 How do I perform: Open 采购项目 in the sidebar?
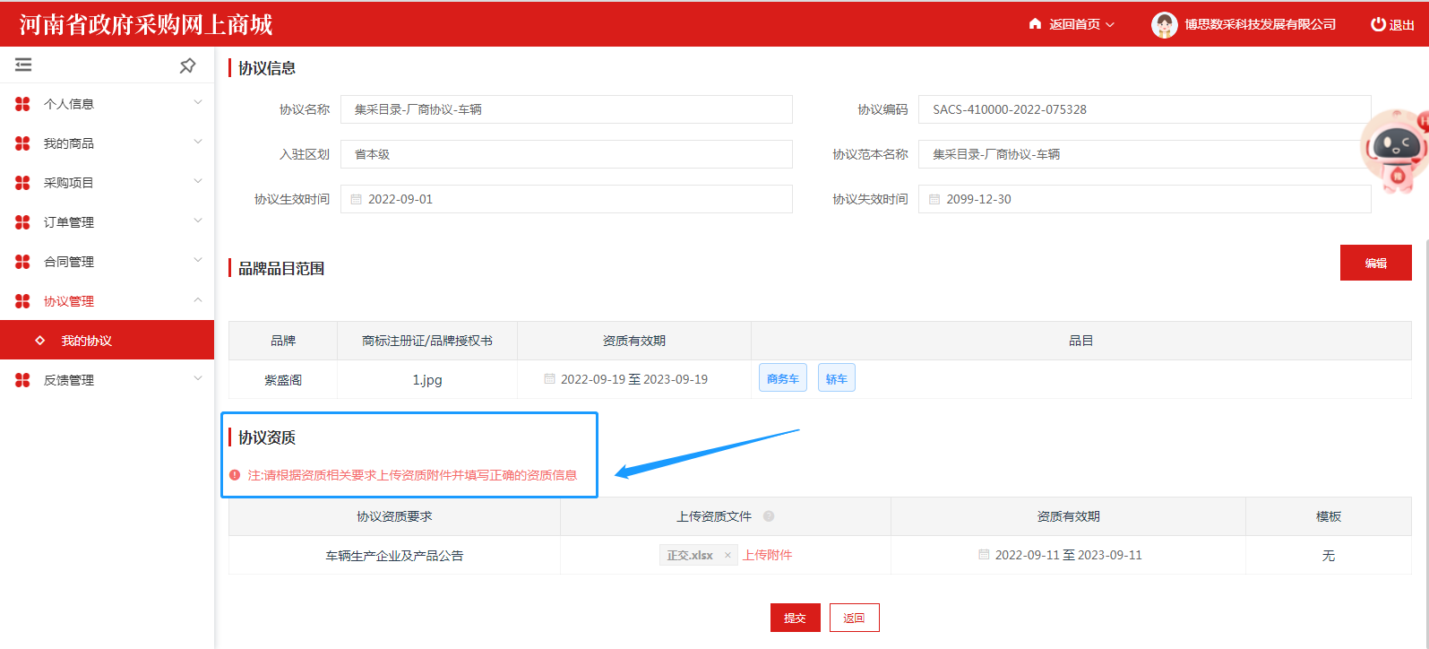tap(69, 183)
